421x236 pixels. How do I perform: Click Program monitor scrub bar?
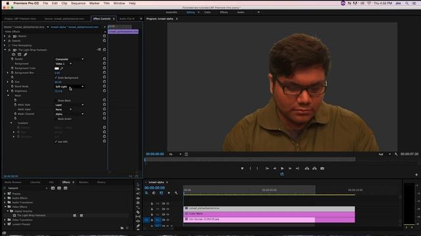pos(250,159)
